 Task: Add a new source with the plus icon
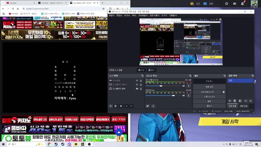[x=111, y=106]
